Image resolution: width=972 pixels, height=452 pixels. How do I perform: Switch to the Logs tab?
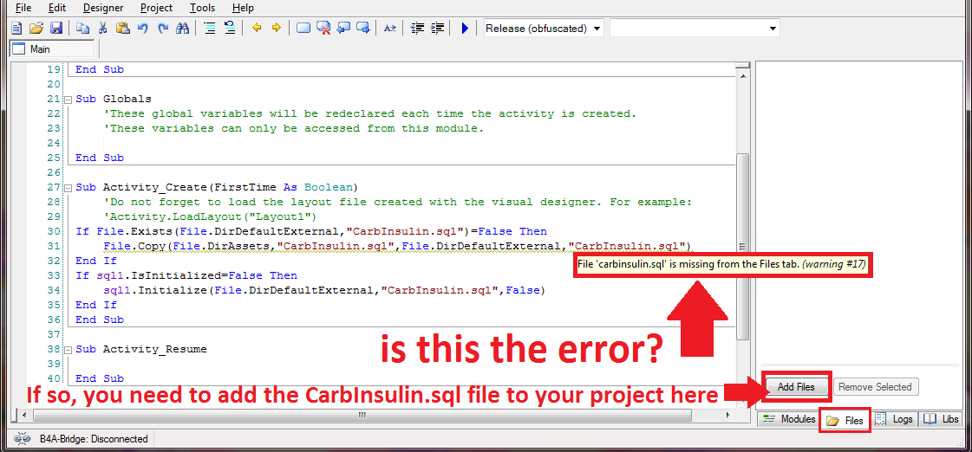tap(895, 419)
